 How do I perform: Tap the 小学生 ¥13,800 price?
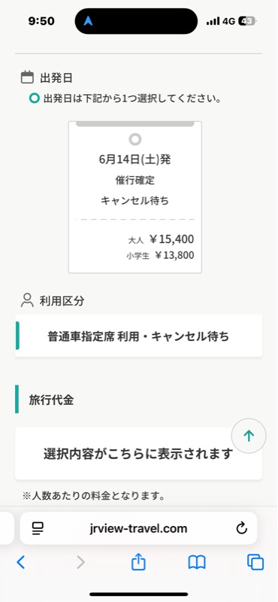coord(160,255)
